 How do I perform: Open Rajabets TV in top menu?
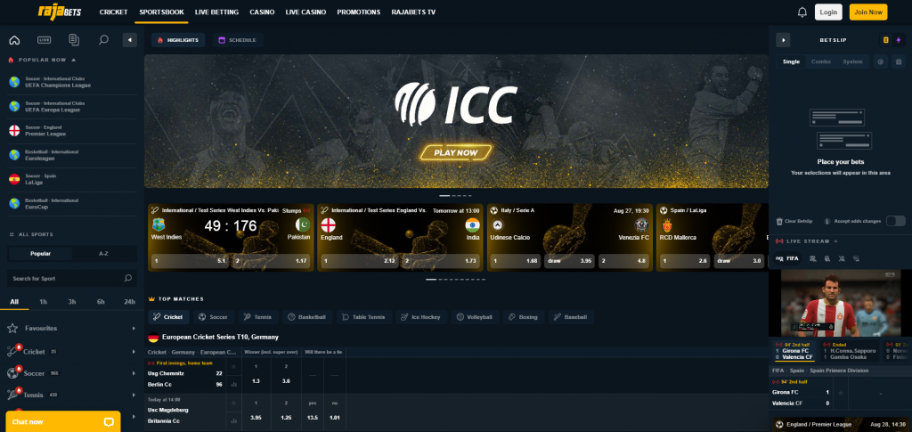pos(413,12)
